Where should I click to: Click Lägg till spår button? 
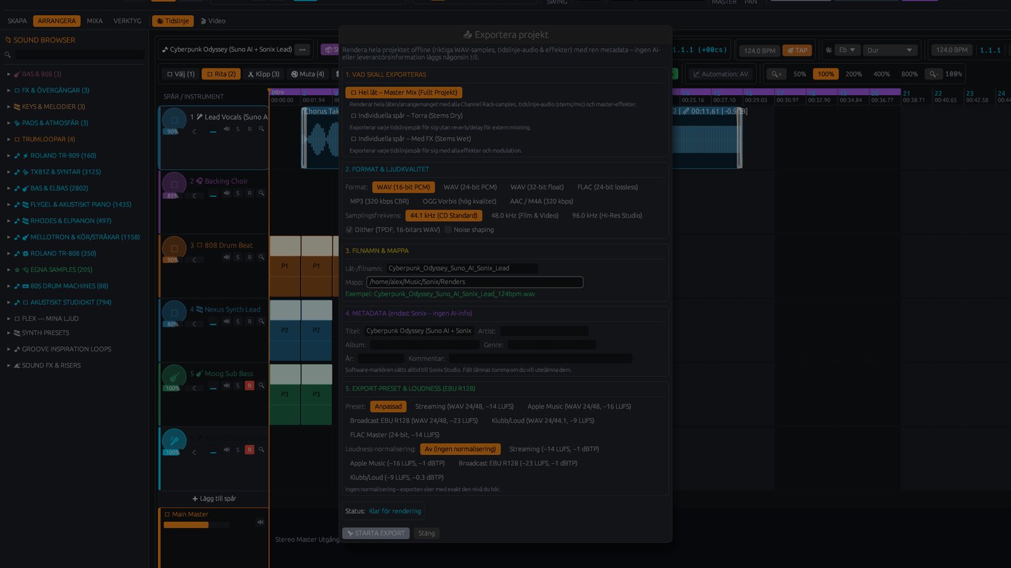(x=214, y=499)
